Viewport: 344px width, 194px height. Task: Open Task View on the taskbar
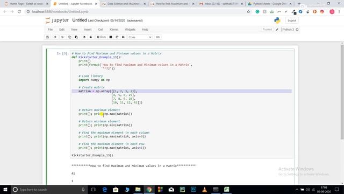click(x=93, y=189)
